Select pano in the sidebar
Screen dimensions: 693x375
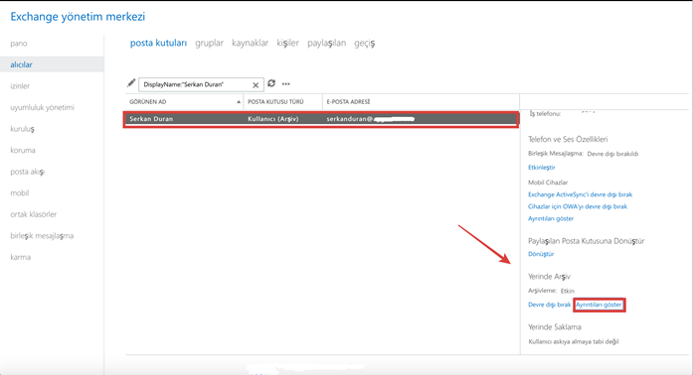pyautogui.click(x=19, y=44)
